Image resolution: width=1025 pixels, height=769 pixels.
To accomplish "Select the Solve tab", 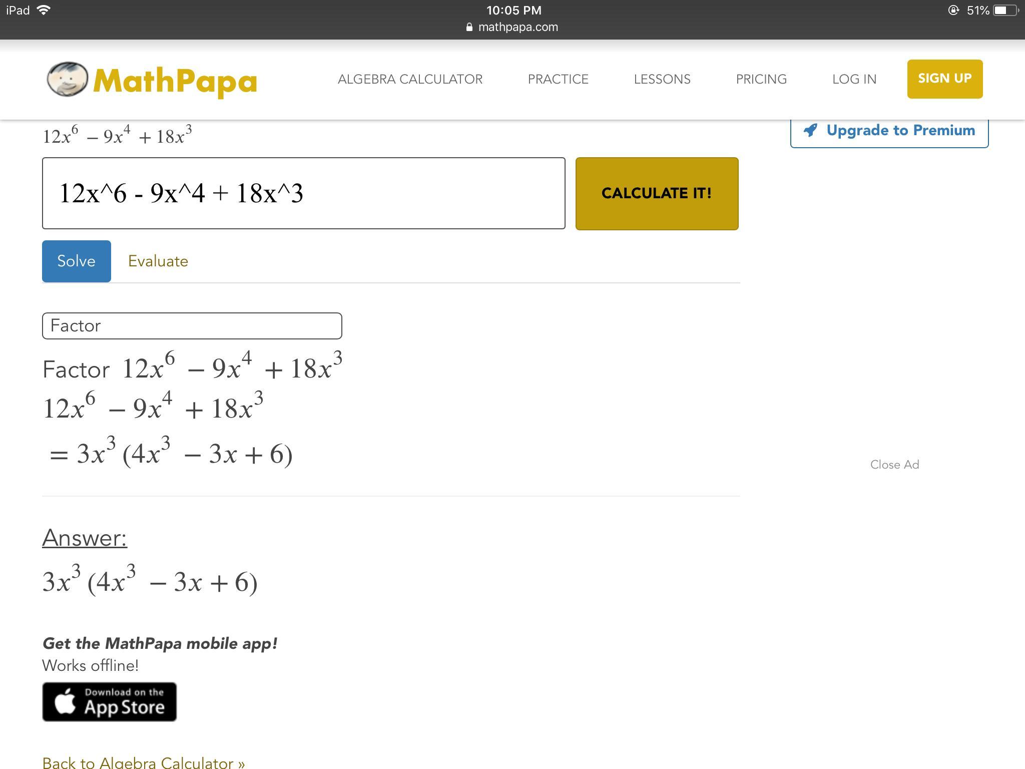I will pyautogui.click(x=76, y=261).
